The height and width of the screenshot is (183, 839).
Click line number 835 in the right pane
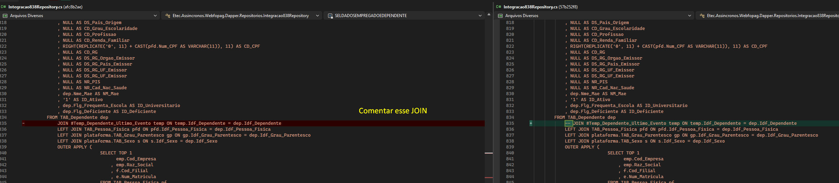(x=510, y=123)
